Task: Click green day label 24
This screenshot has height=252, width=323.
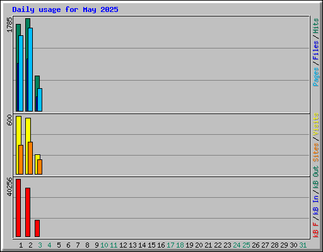Action: (x=237, y=245)
